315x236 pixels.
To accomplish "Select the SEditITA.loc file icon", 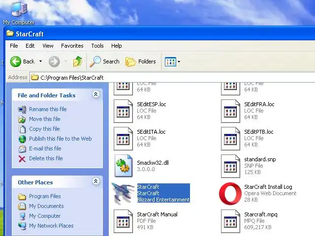I will tap(123, 139).
